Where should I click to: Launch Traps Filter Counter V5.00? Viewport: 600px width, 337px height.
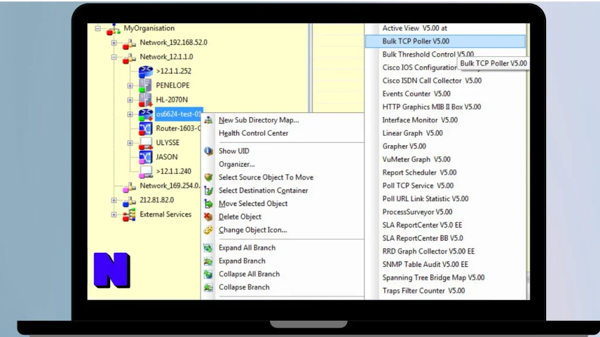(x=445, y=291)
